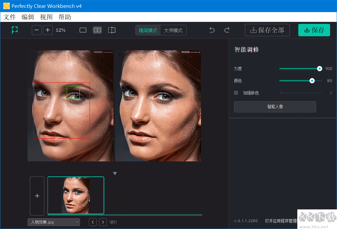Open the 帮助 menu
Image resolution: width=337 pixels, height=229 pixels.
tap(65, 17)
